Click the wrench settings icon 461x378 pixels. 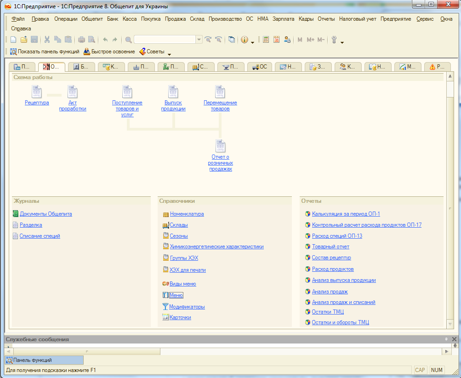(334, 40)
